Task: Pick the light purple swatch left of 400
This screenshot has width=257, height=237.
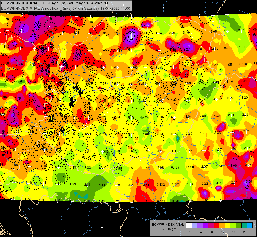Action: point(200,225)
